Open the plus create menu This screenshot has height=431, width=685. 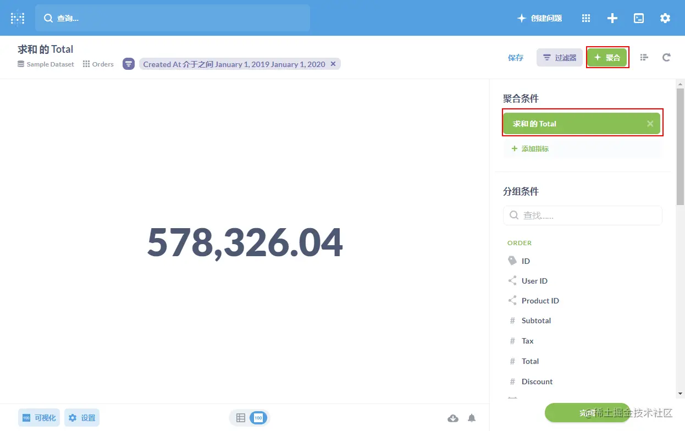pyautogui.click(x=612, y=18)
